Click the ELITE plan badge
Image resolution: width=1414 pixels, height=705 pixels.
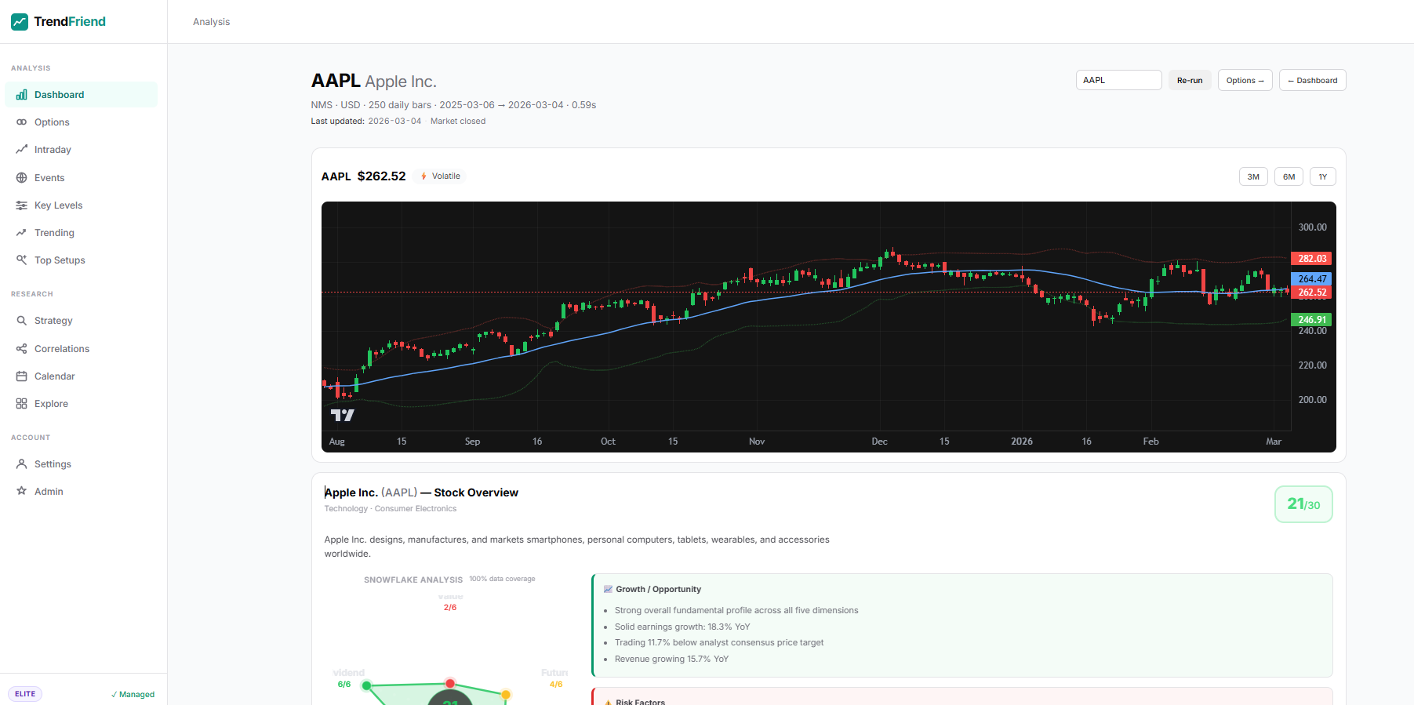(25, 694)
